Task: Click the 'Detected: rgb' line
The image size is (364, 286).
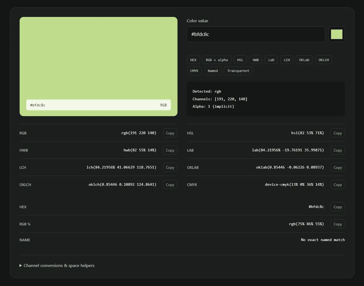Action: [x=207, y=91]
